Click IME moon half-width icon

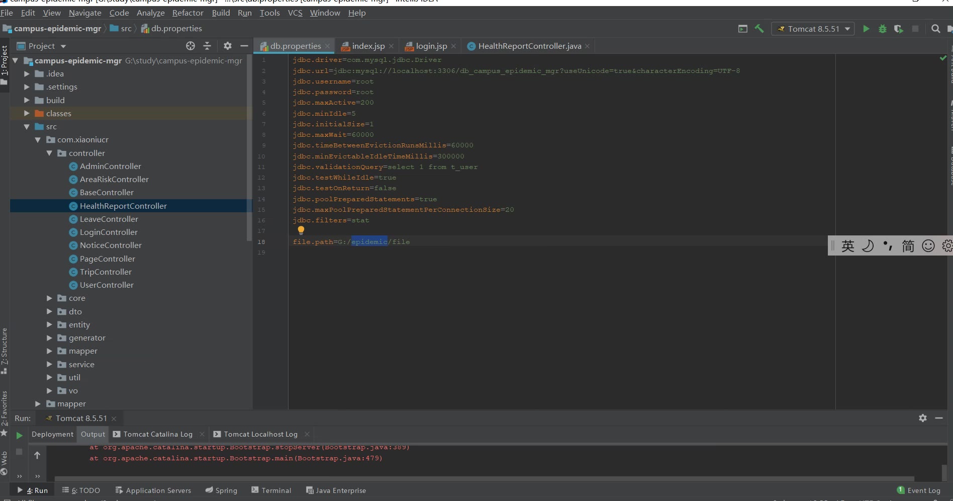click(x=868, y=245)
